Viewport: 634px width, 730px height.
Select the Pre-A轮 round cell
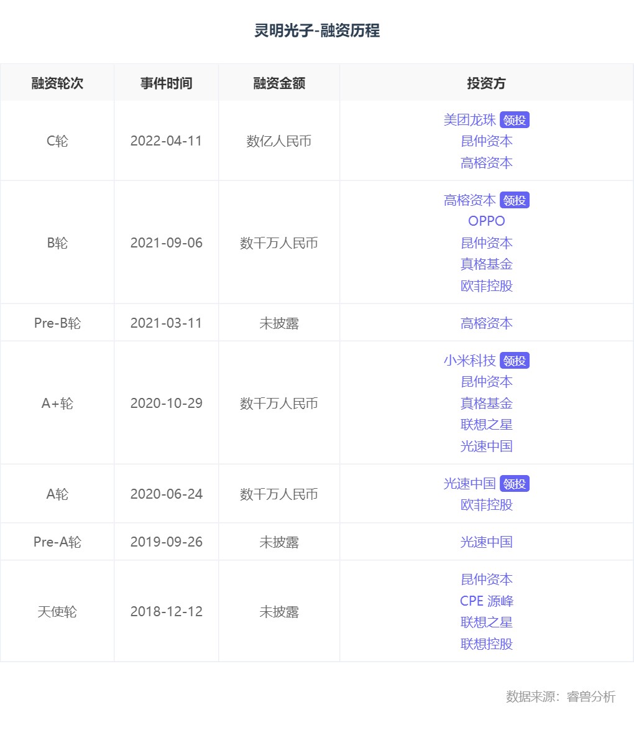click(57, 542)
